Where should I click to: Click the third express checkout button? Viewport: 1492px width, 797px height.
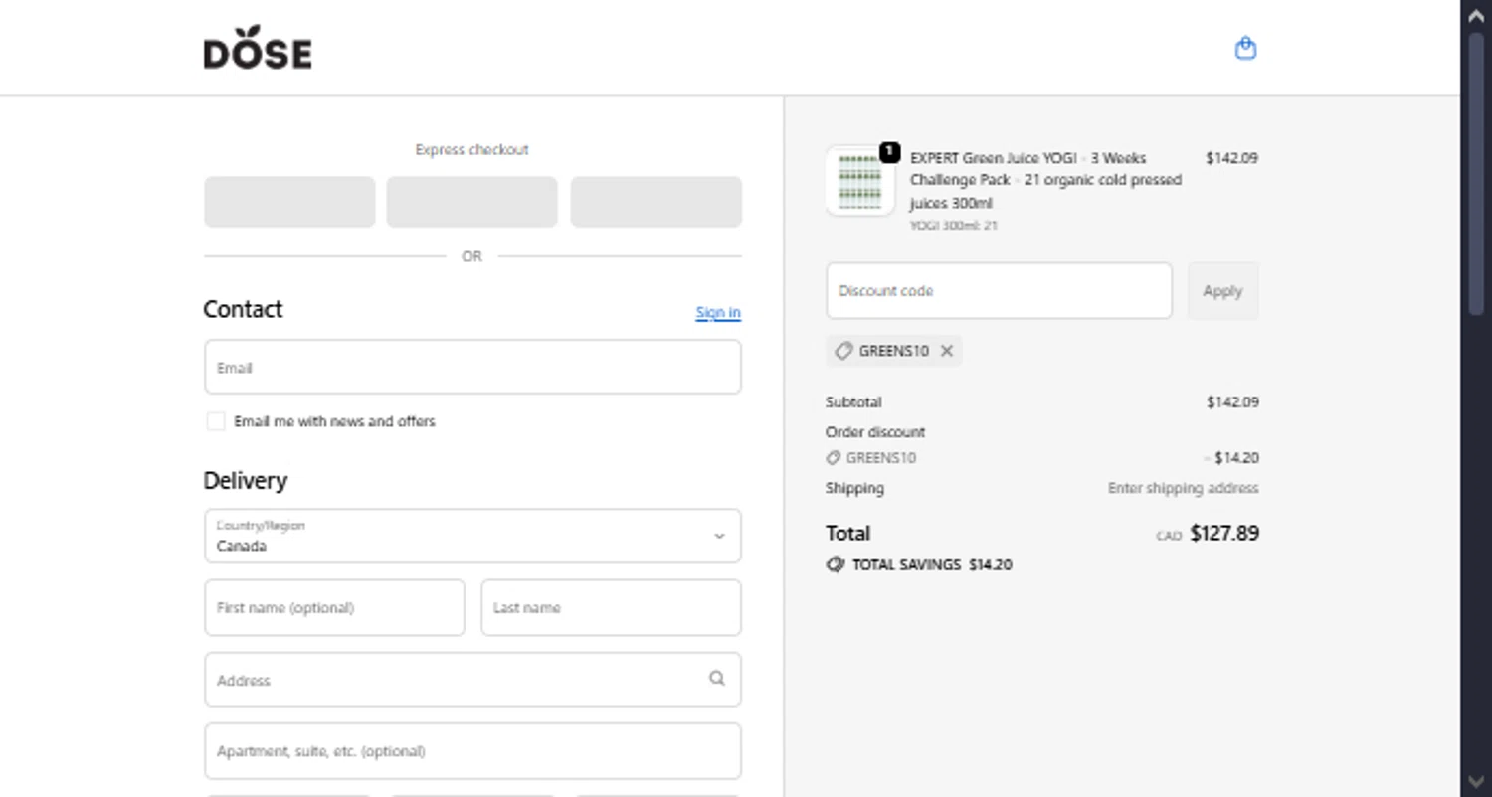click(x=655, y=202)
